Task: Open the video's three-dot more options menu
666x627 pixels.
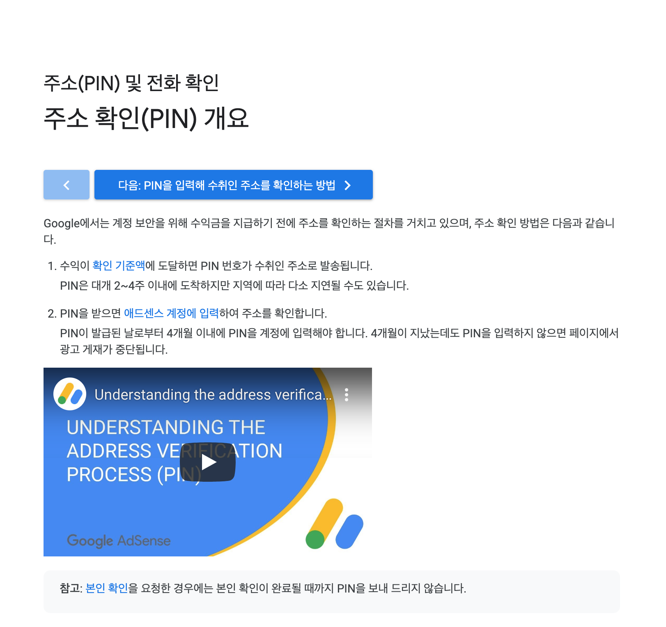Action: pyautogui.click(x=347, y=394)
